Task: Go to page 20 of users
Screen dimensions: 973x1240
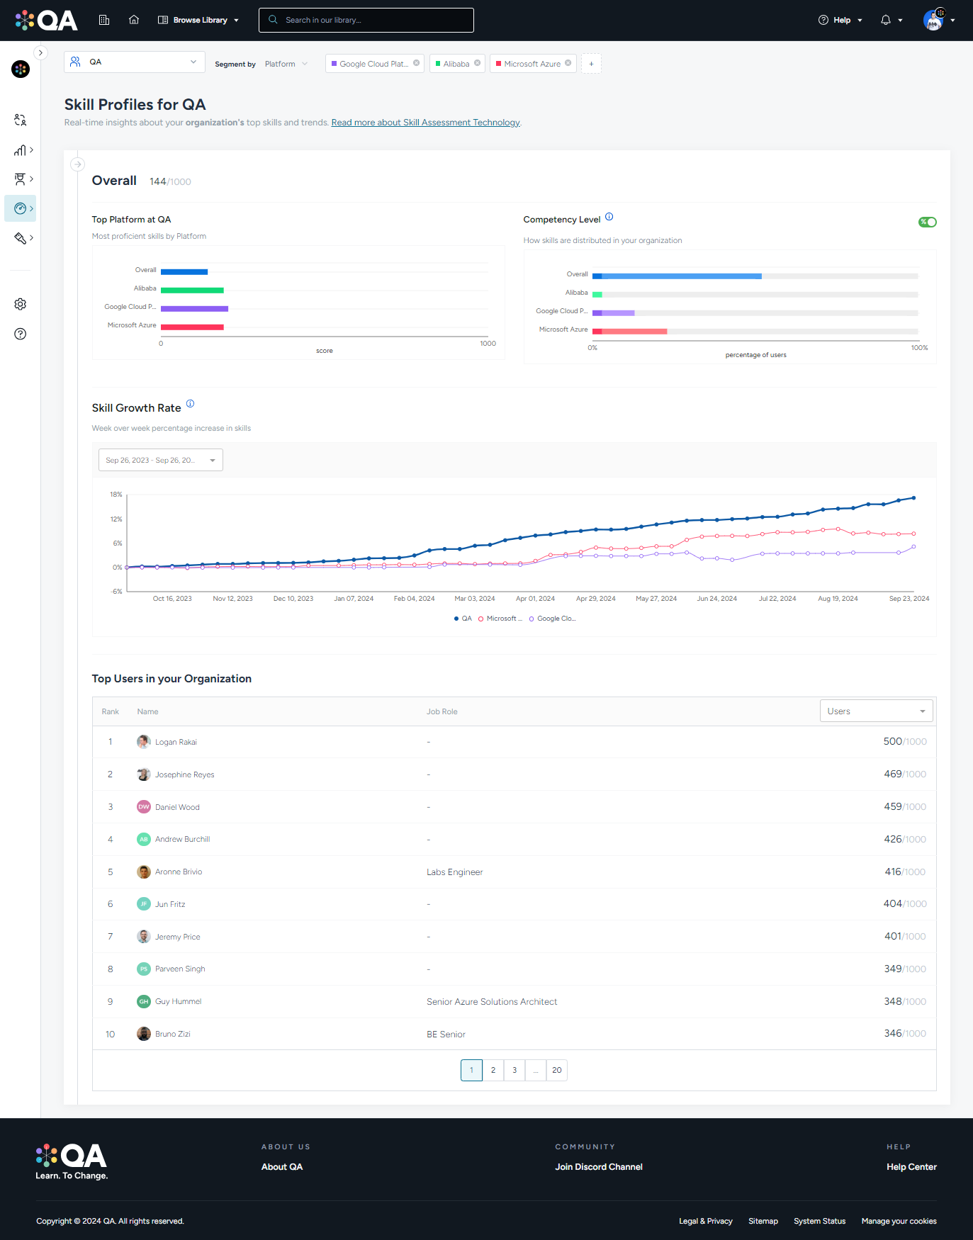Action: pos(557,1070)
